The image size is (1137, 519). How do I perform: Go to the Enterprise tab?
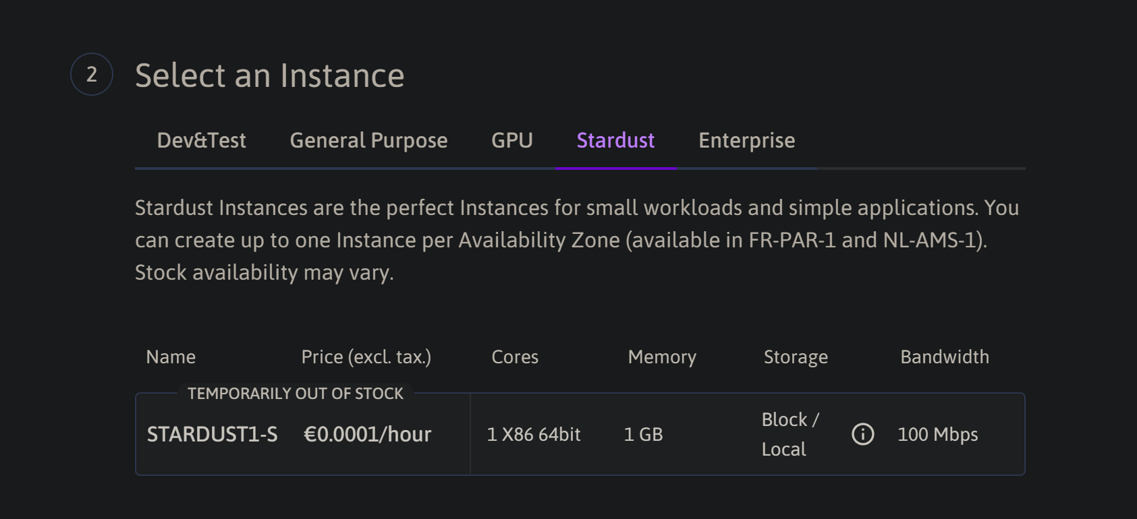tap(746, 140)
